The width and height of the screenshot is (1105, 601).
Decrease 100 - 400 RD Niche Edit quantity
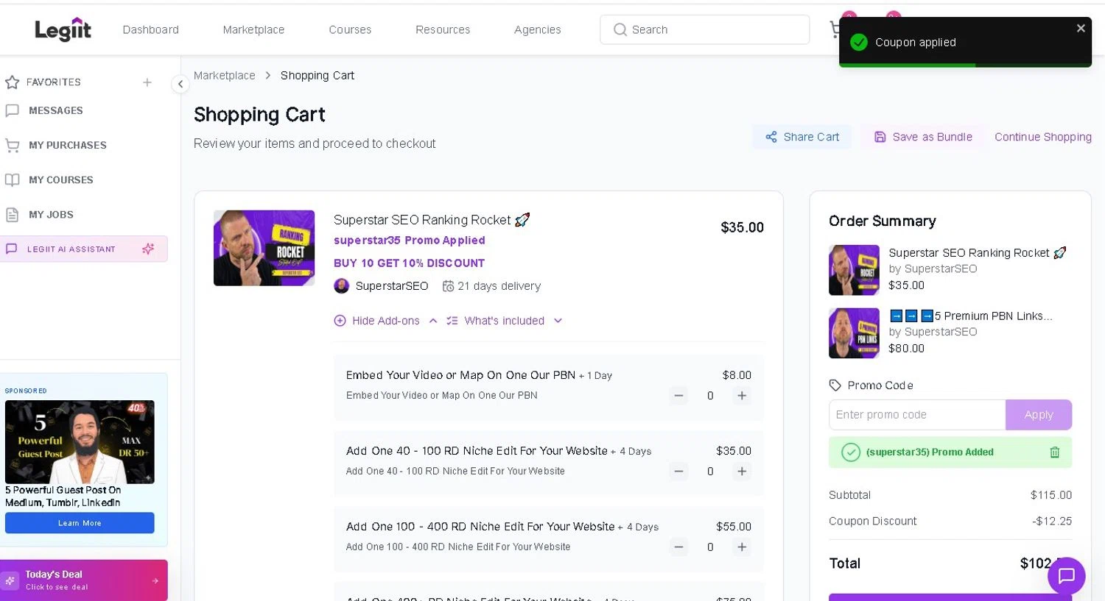click(678, 547)
